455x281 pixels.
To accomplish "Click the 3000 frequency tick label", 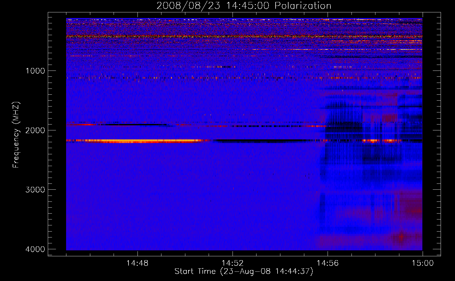I will pyautogui.click(x=35, y=190).
